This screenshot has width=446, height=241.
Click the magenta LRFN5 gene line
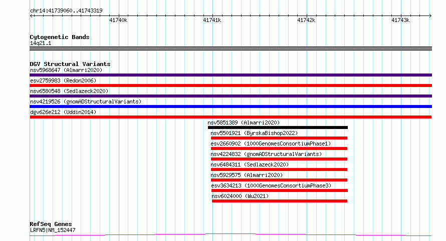click(x=231, y=235)
